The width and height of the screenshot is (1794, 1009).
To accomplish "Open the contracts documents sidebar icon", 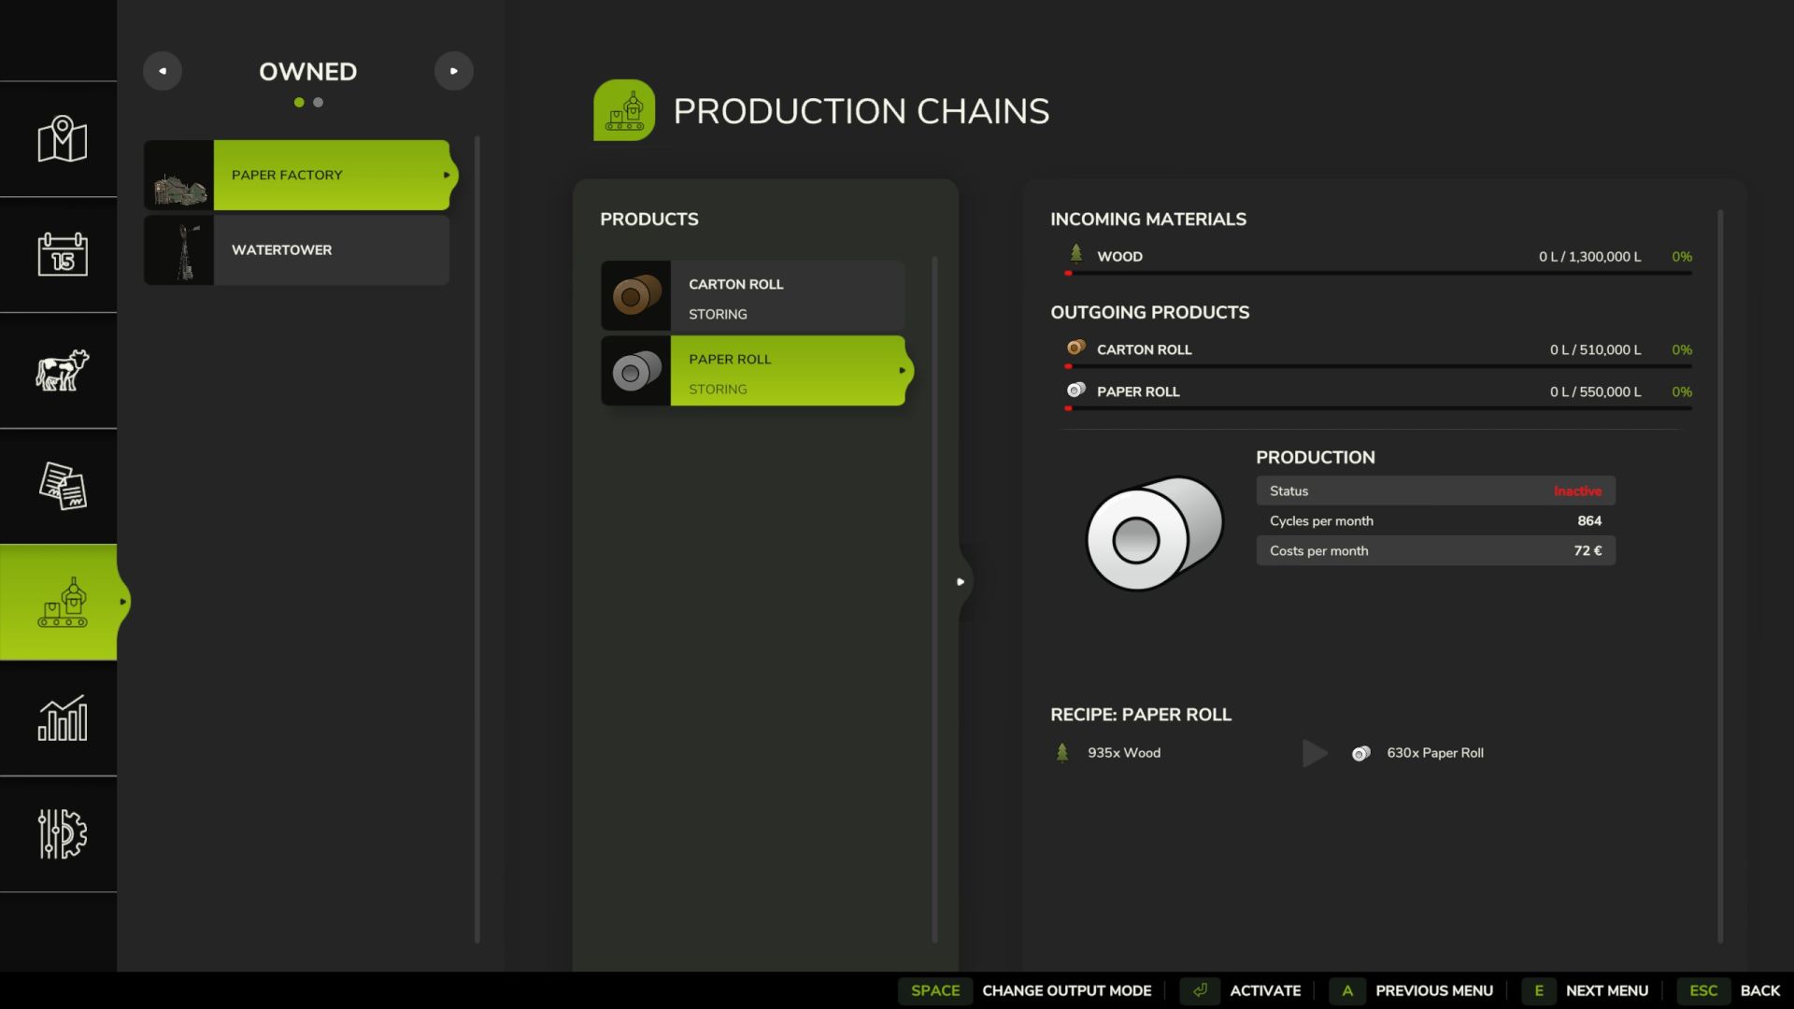I will coord(62,486).
